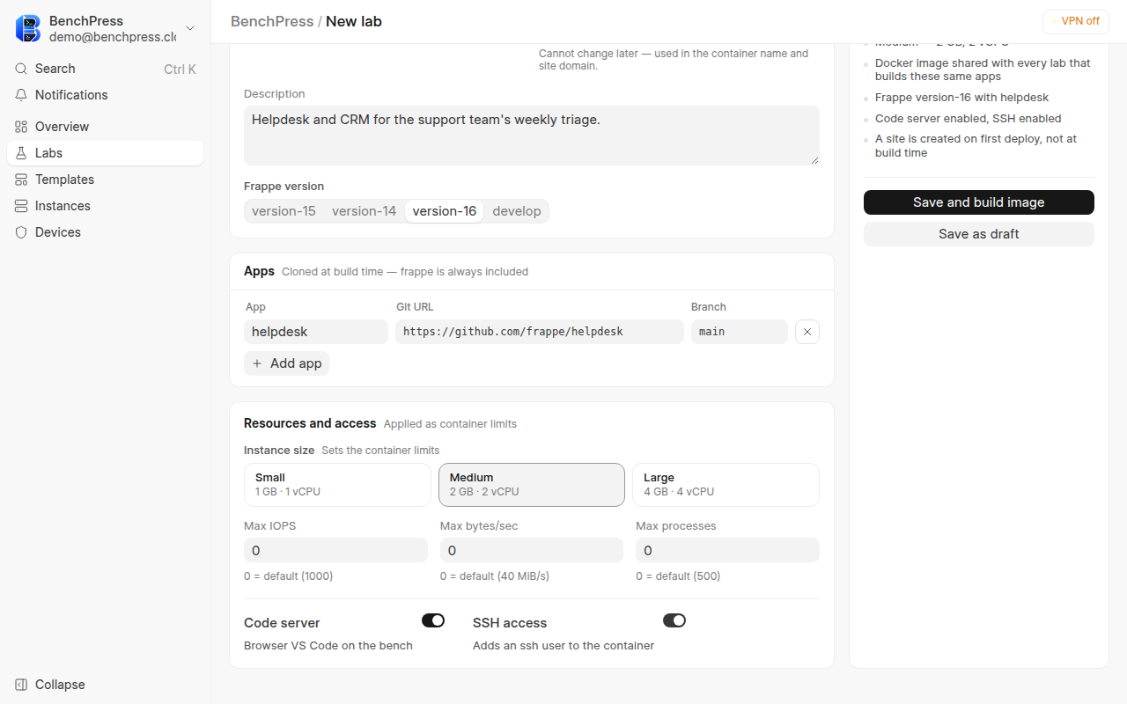Open Notifications in the sidebar

(x=105, y=95)
